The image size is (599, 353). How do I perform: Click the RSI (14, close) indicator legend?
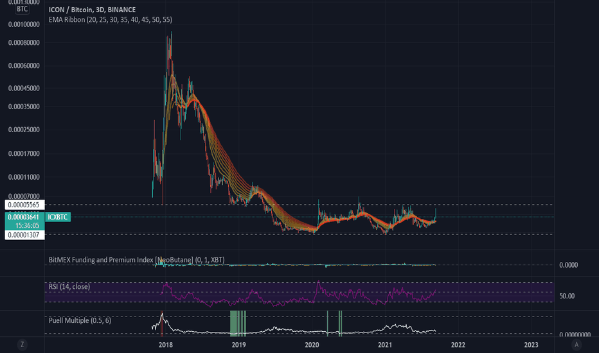[69, 287]
